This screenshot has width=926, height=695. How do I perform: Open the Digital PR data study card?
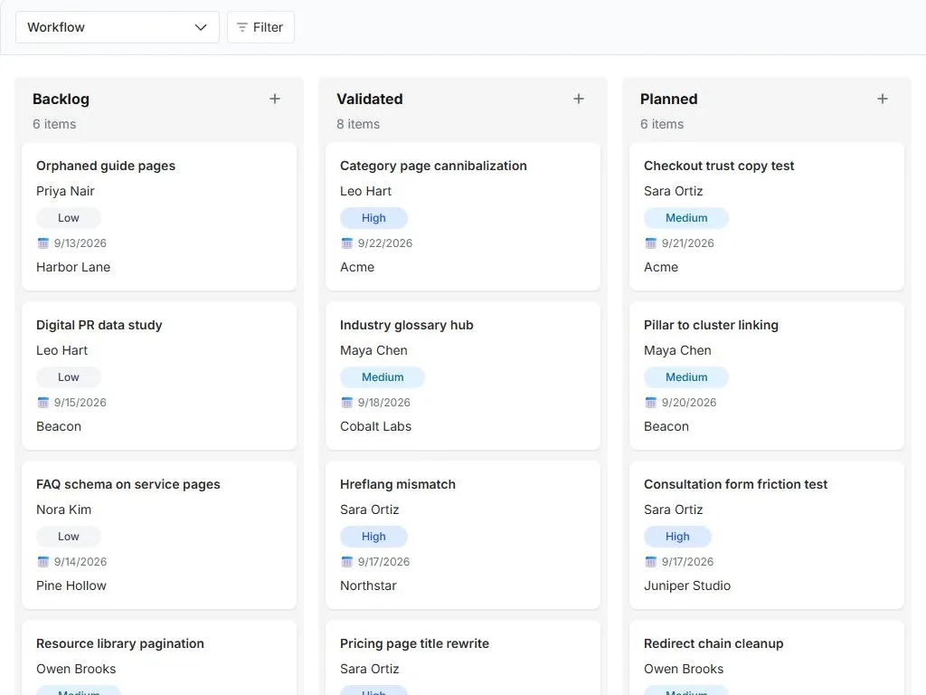click(x=159, y=376)
